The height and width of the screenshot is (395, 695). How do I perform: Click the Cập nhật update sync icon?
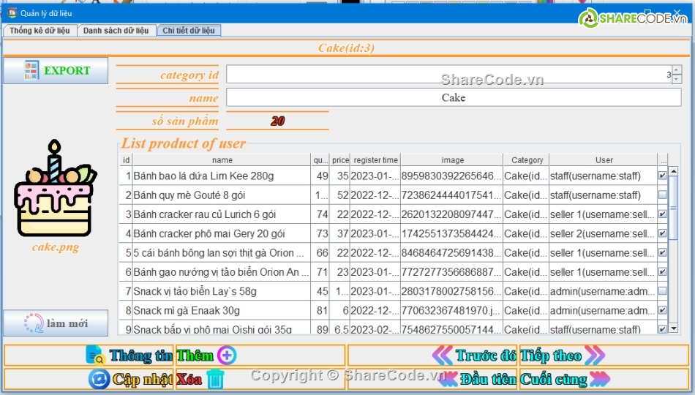(x=99, y=379)
